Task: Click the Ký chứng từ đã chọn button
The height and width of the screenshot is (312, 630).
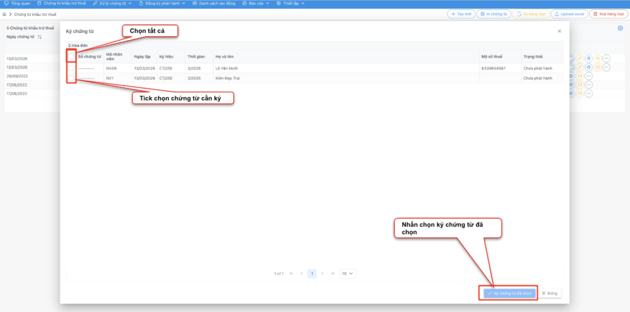Action: coord(509,293)
